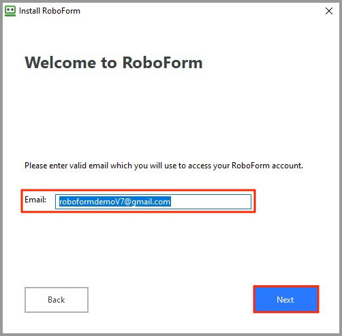Click the Next button
The height and width of the screenshot is (336, 342).
pos(286,299)
